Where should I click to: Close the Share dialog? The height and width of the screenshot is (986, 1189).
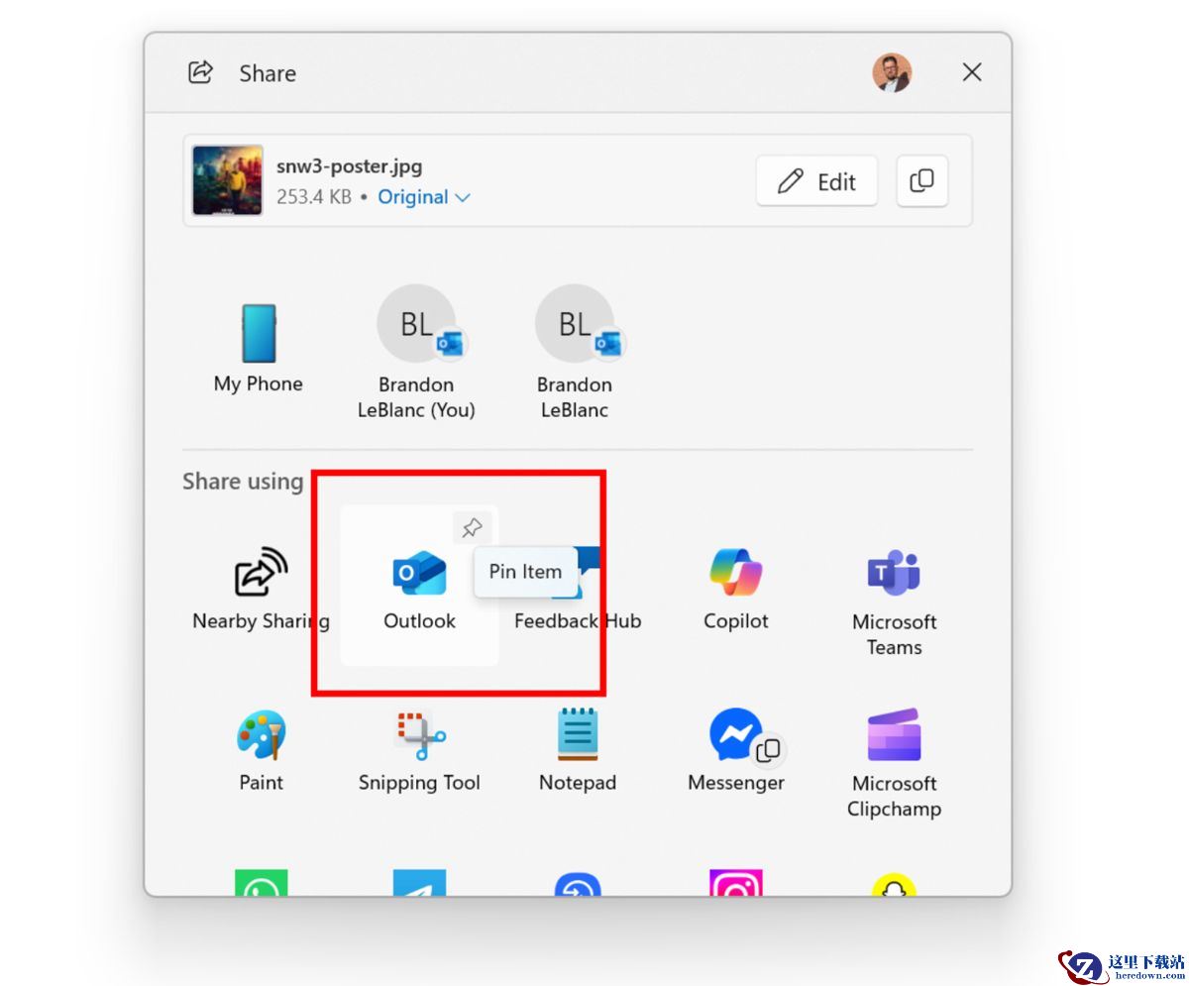point(972,72)
